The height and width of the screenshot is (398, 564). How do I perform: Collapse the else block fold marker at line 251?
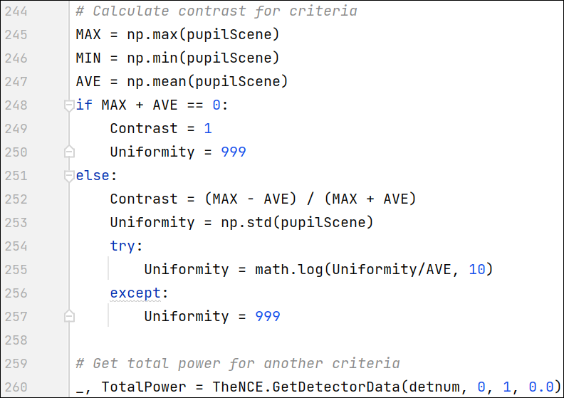click(69, 176)
